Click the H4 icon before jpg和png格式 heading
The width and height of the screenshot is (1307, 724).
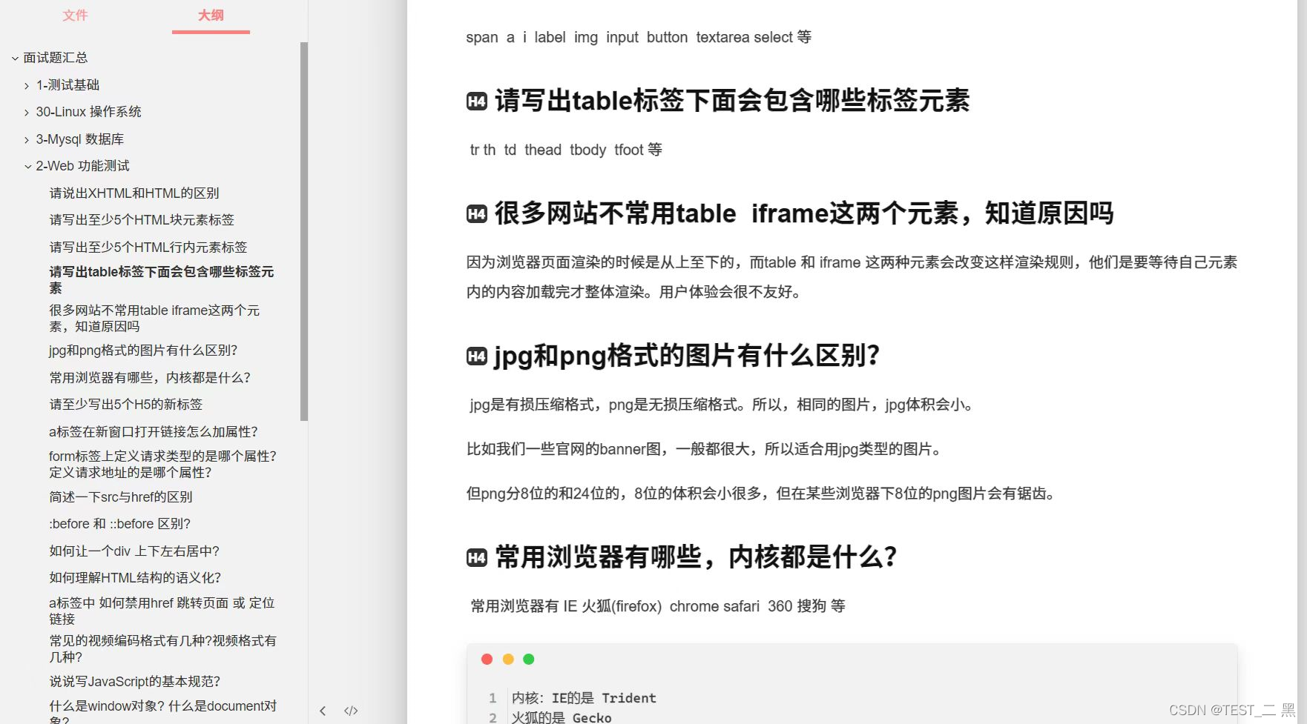[x=477, y=356]
